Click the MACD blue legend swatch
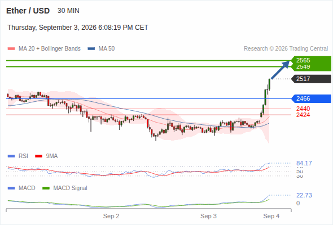 [x=11, y=188]
